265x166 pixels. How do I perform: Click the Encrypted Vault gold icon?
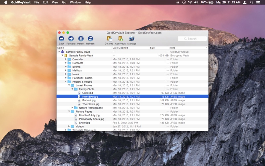pyautogui.click(x=66, y=55)
